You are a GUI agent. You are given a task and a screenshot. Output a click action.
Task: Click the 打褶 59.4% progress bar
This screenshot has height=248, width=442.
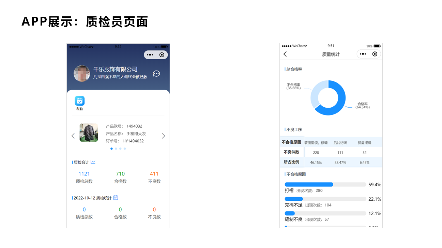[325, 184]
